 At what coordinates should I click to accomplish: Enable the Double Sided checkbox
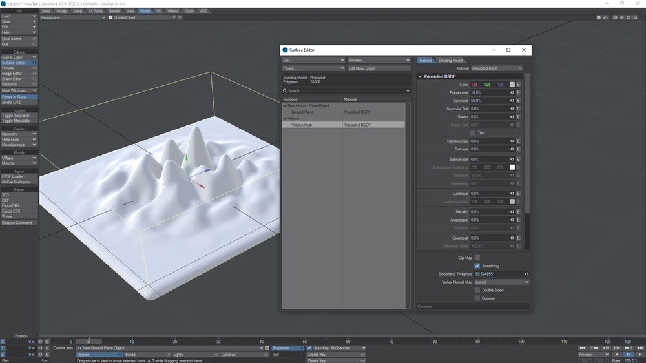[x=477, y=290]
